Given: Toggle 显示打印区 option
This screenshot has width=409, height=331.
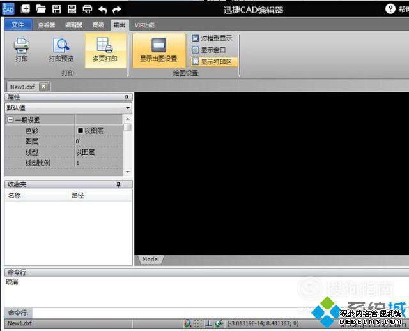Looking at the screenshot, I should [x=214, y=62].
